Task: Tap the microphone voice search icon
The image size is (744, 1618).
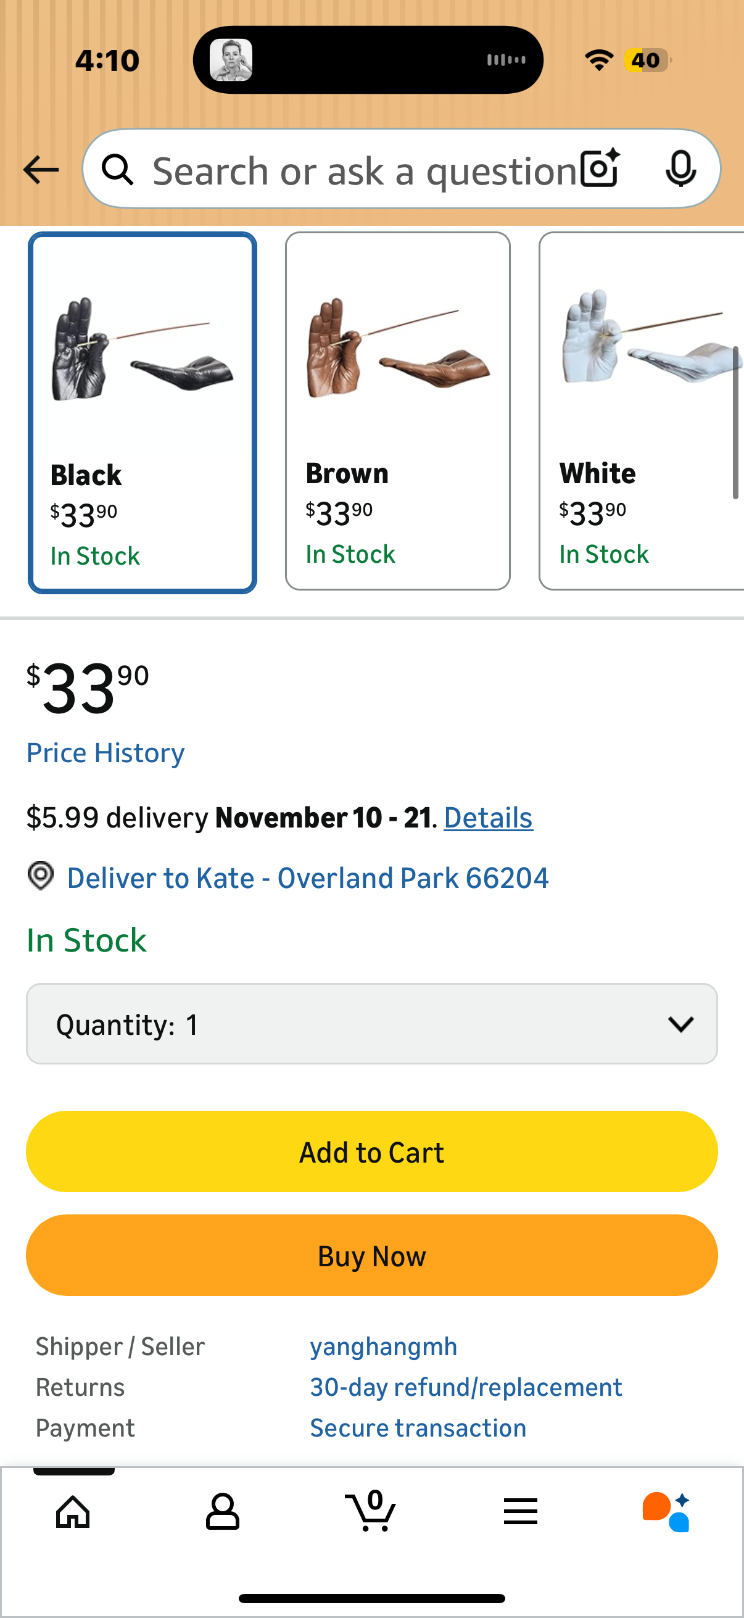Action: [680, 168]
